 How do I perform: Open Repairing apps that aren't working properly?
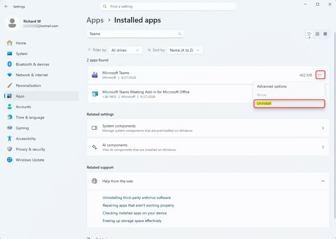tap(138, 205)
